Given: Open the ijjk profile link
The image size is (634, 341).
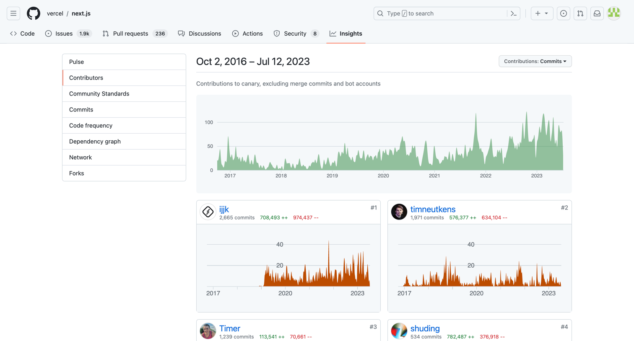Looking at the screenshot, I should (x=224, y=209).
